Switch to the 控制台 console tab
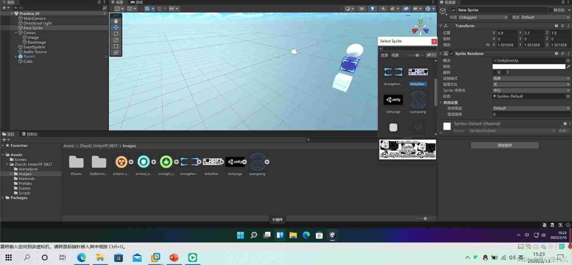Screen dimensions: 572x265 31,134
